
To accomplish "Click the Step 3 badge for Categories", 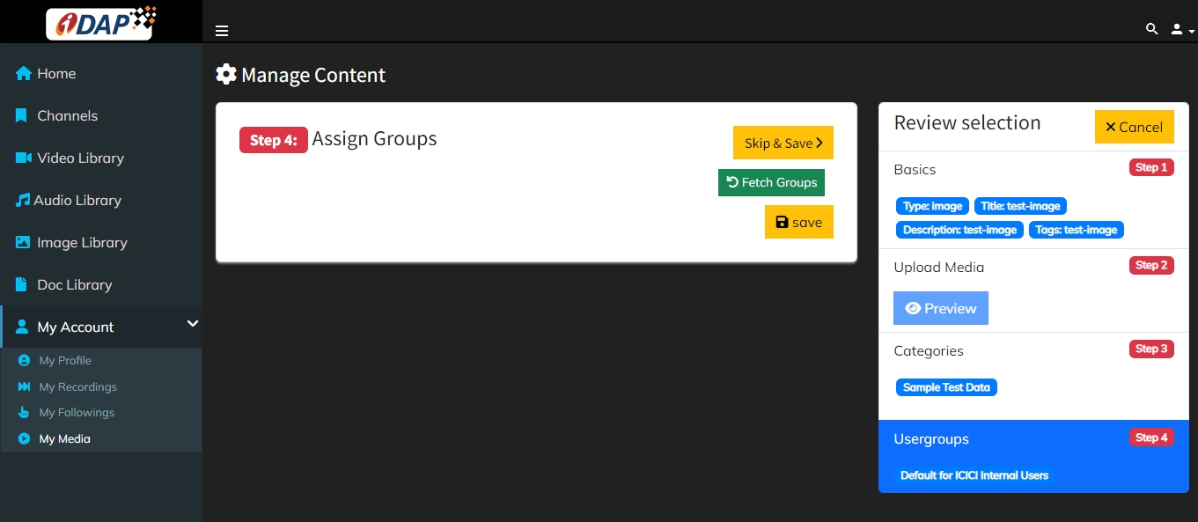I will [x=1151, y=349].
